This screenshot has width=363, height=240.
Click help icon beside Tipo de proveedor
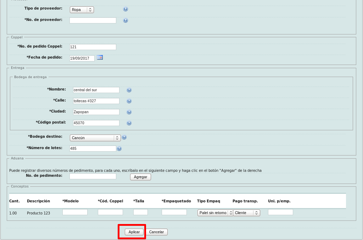pos(125,10)
